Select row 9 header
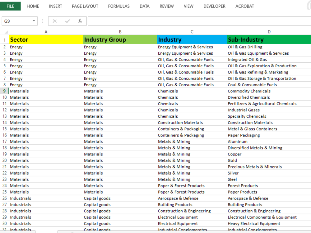The image size is (311, 233). (4, 91)
